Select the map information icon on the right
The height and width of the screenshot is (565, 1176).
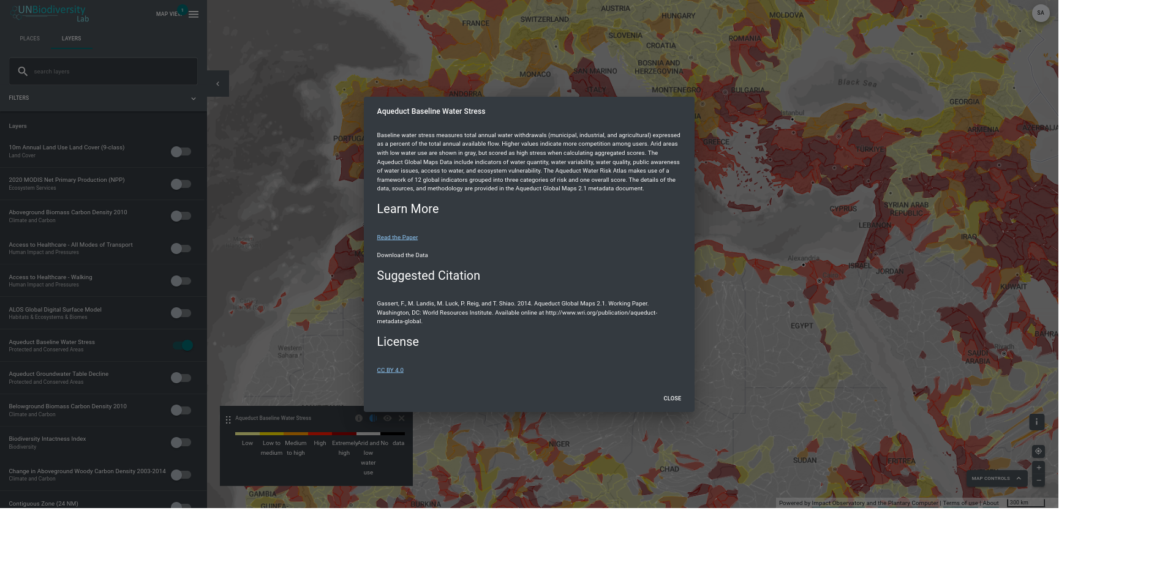click(1037, 422)
